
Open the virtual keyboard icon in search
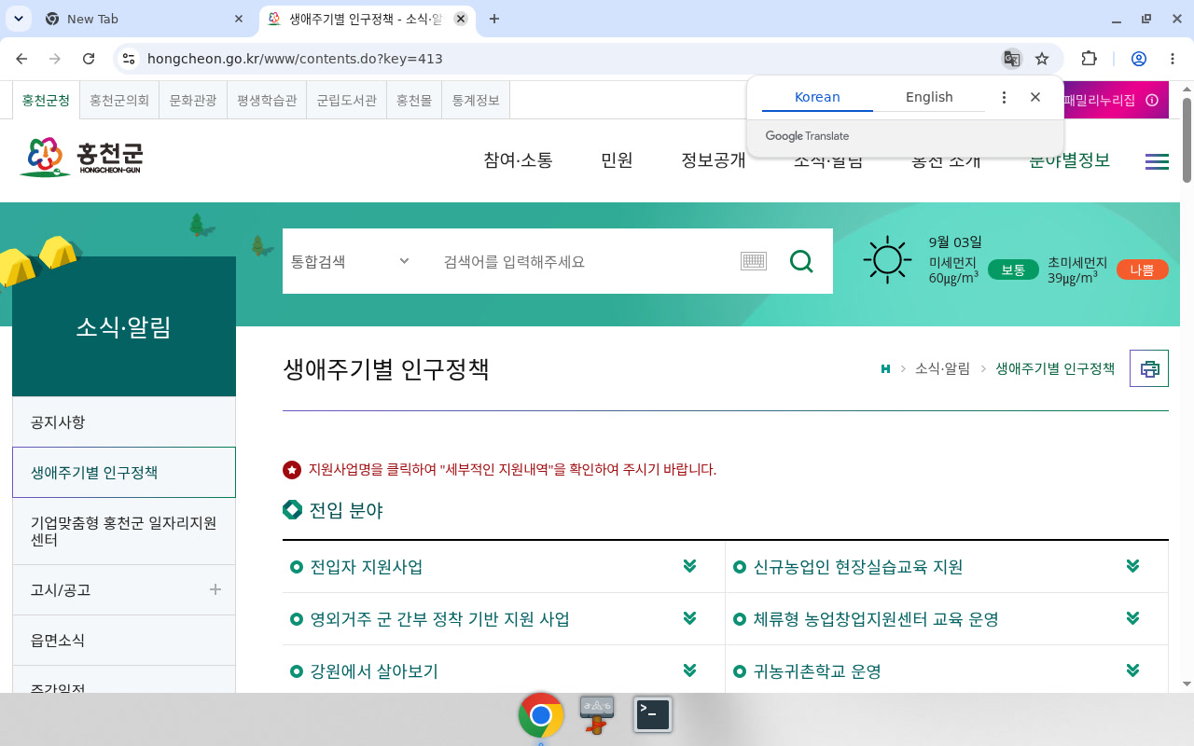[754, 261]
